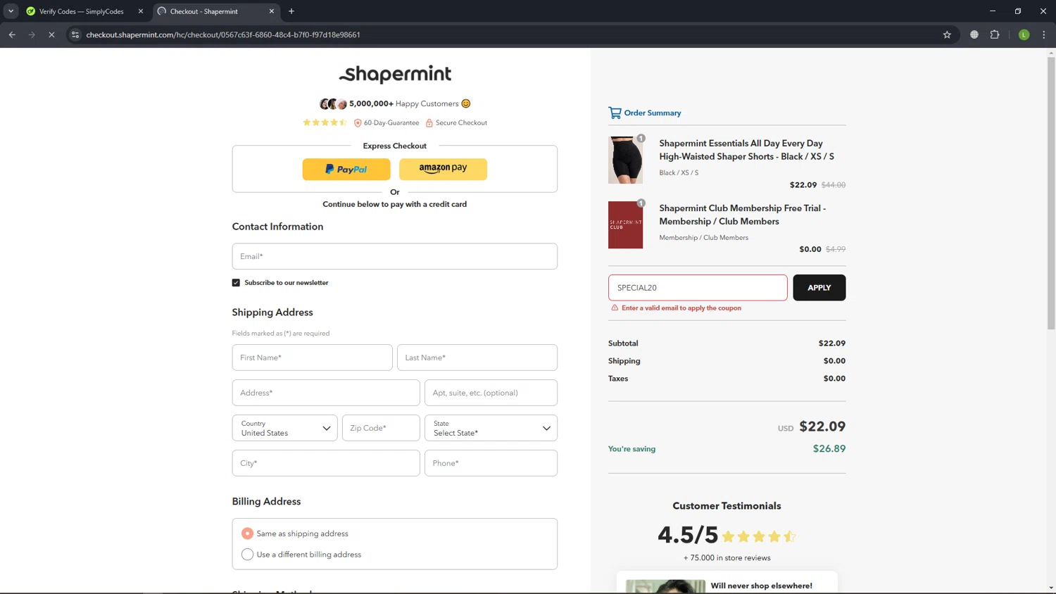
Task: Click the Phone field
Action: (491, 463)
